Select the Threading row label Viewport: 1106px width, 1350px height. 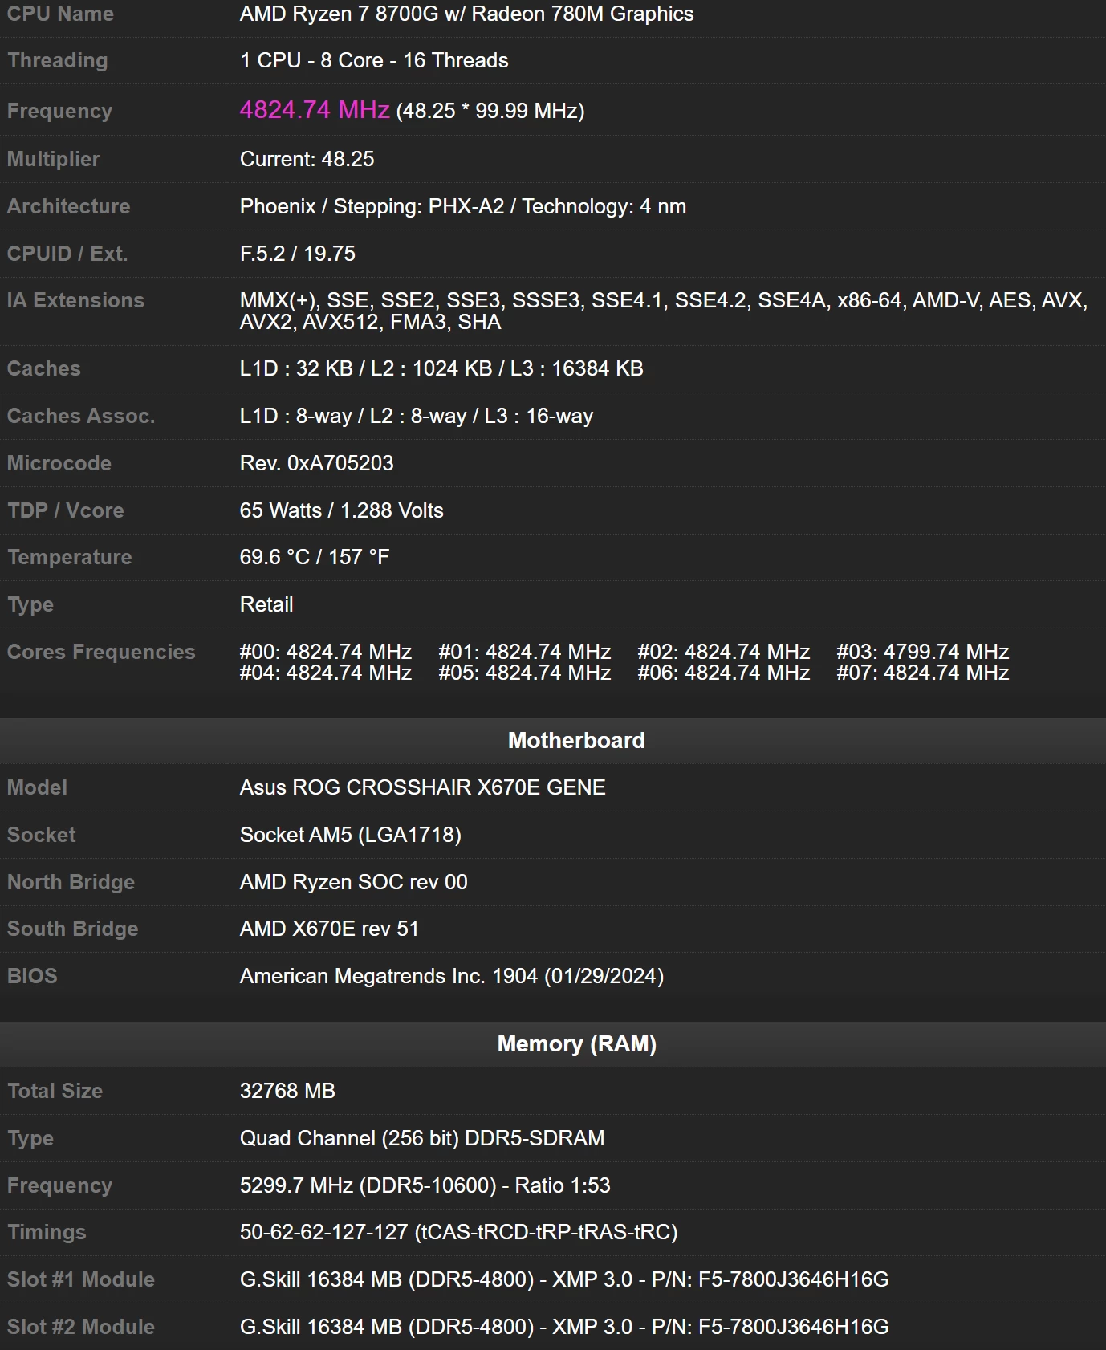click(x=57, y=60)
